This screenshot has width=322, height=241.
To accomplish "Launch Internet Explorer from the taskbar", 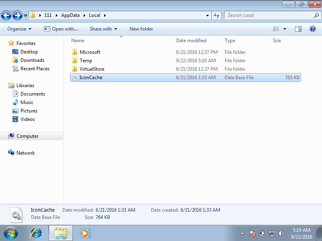I will point(36,233).
